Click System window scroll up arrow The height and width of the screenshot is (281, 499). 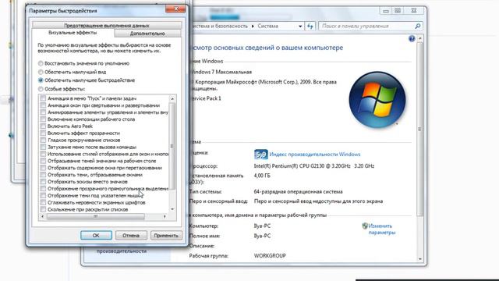(x=419, y=38)
